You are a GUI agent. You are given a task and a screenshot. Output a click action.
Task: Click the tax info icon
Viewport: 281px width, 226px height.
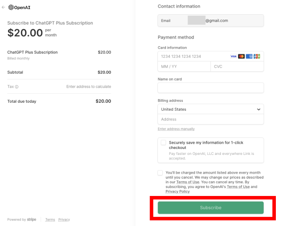pos(17,87)
